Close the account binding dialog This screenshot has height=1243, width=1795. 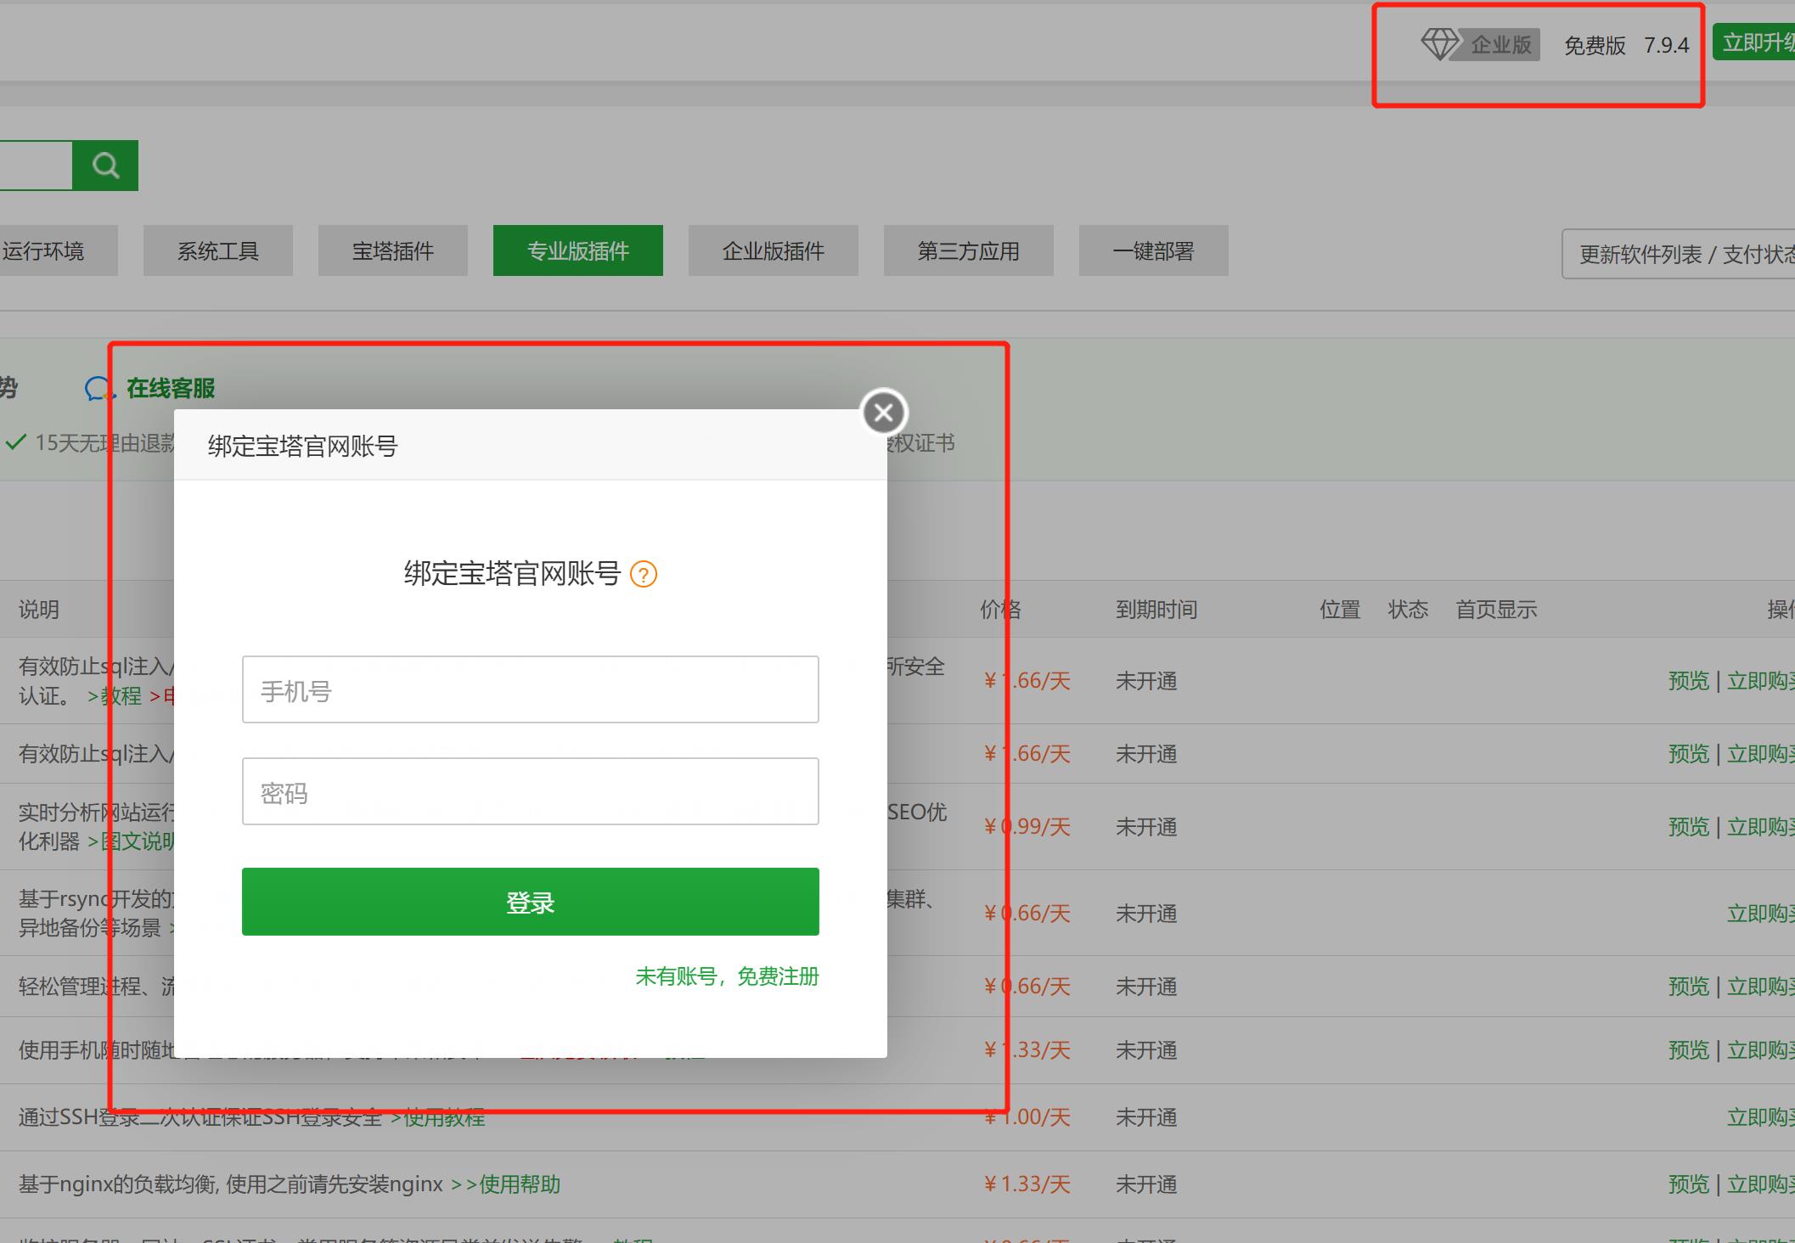click(x=884, y=413)
